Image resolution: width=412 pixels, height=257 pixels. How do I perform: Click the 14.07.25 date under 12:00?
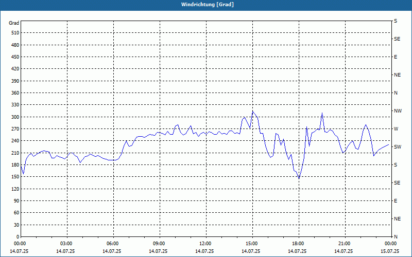tap(204, 251)
